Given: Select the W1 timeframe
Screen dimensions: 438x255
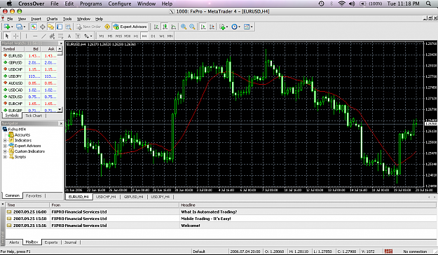Looking at the screenshot, I should click(161, 36).
